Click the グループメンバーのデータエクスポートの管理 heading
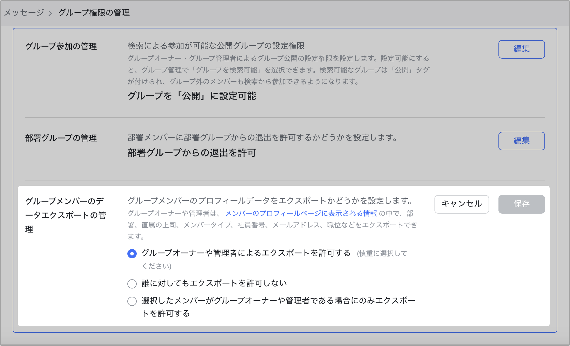 click(x=65, y=215)
